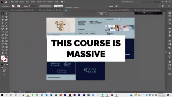Set paint mode to None
This screenshot has width=172, height=97.
[7, 64]
